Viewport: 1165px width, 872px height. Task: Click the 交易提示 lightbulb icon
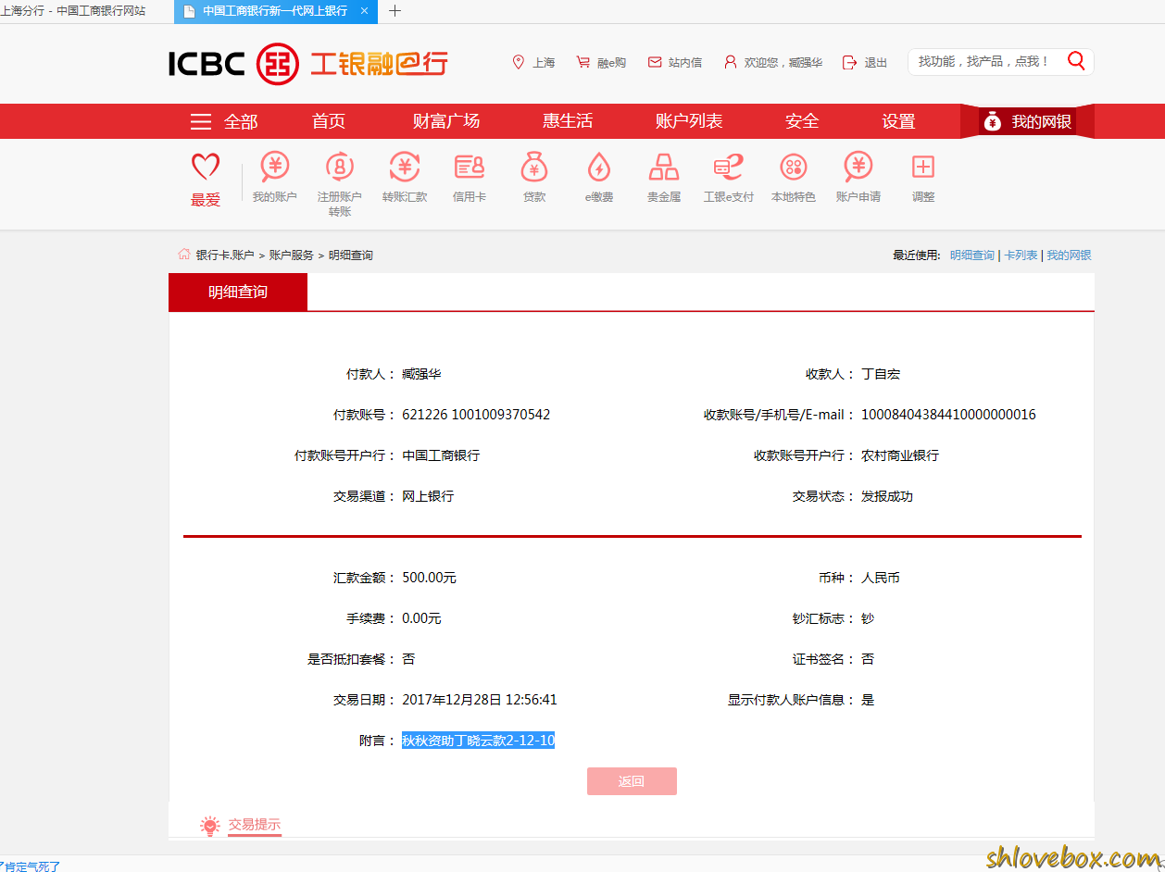point(210,826)
